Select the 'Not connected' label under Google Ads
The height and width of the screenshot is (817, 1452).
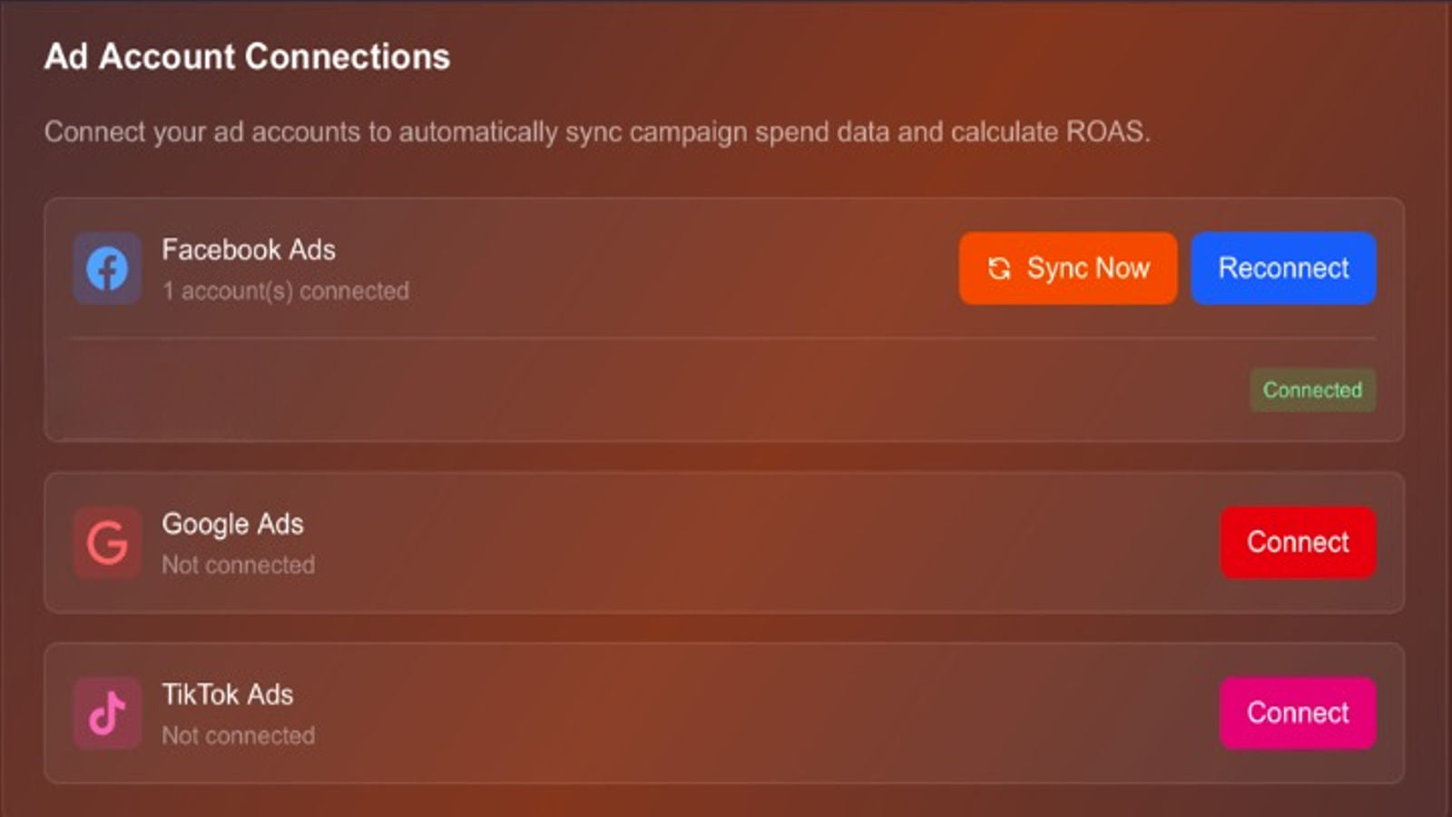239,565
